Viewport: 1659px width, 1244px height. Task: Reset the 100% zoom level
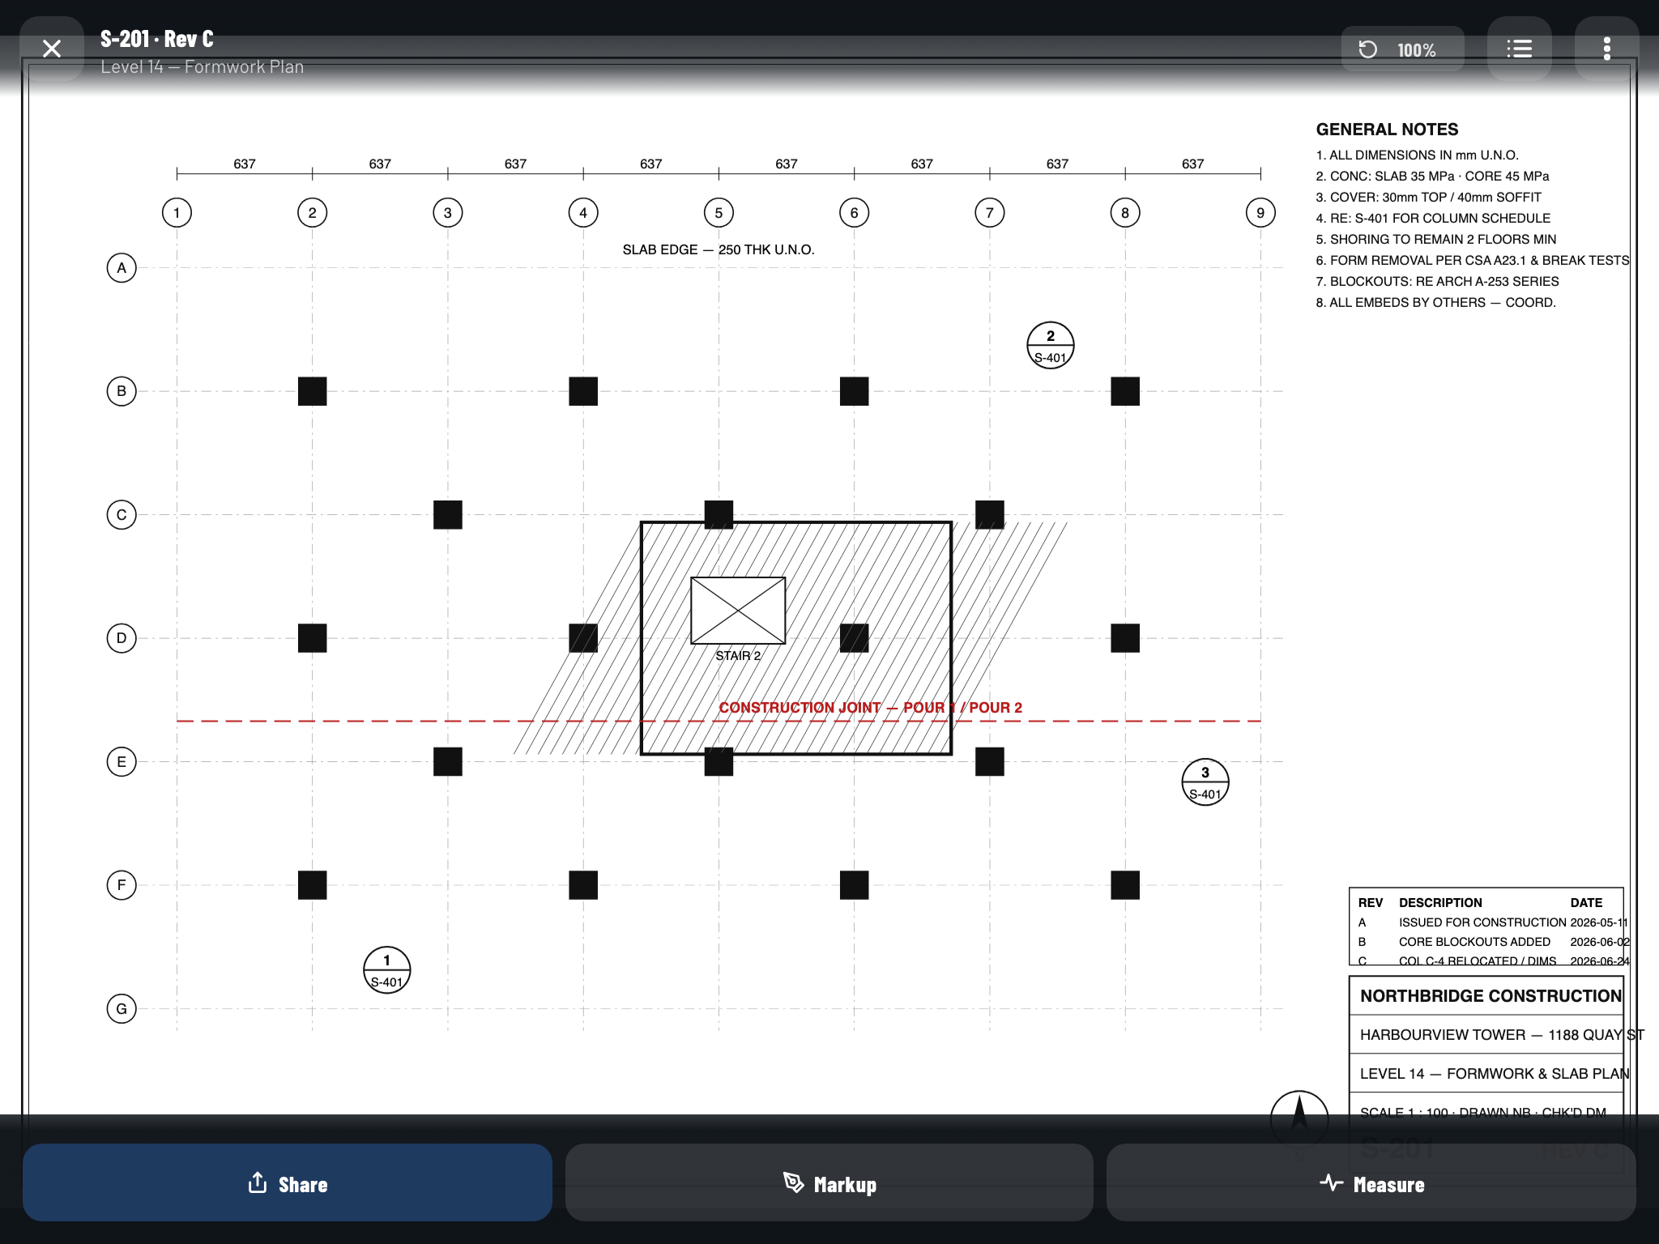point(1402,49)
